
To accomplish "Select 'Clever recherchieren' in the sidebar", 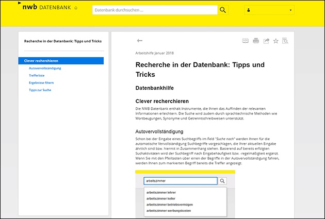I will (61, 61).
